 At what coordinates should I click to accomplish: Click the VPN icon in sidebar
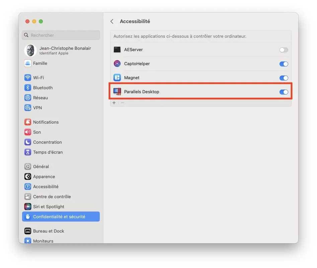pyautogui.click(x=28, y=108)
